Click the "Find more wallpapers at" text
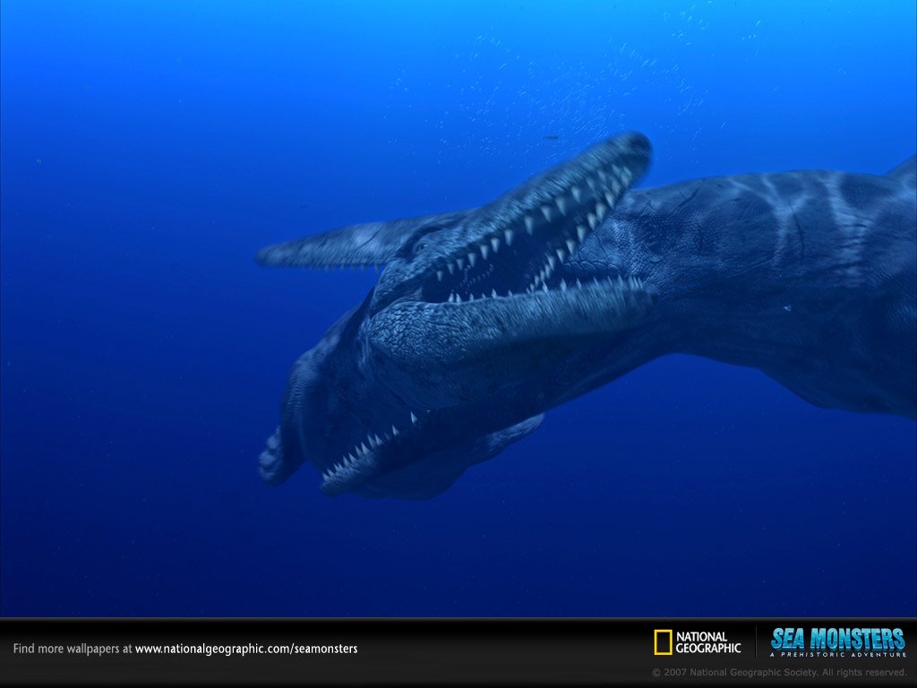The height and width of the screenshot is (688, 917). (x=73, y=649)
